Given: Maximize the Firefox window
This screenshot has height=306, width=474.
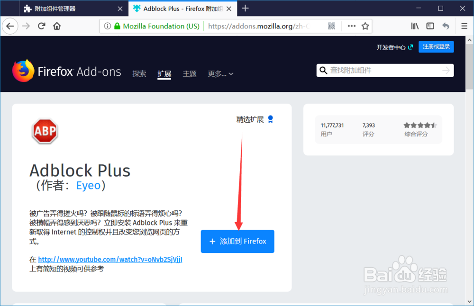Looking at the screenshot, I should click(x=441, y=9).
